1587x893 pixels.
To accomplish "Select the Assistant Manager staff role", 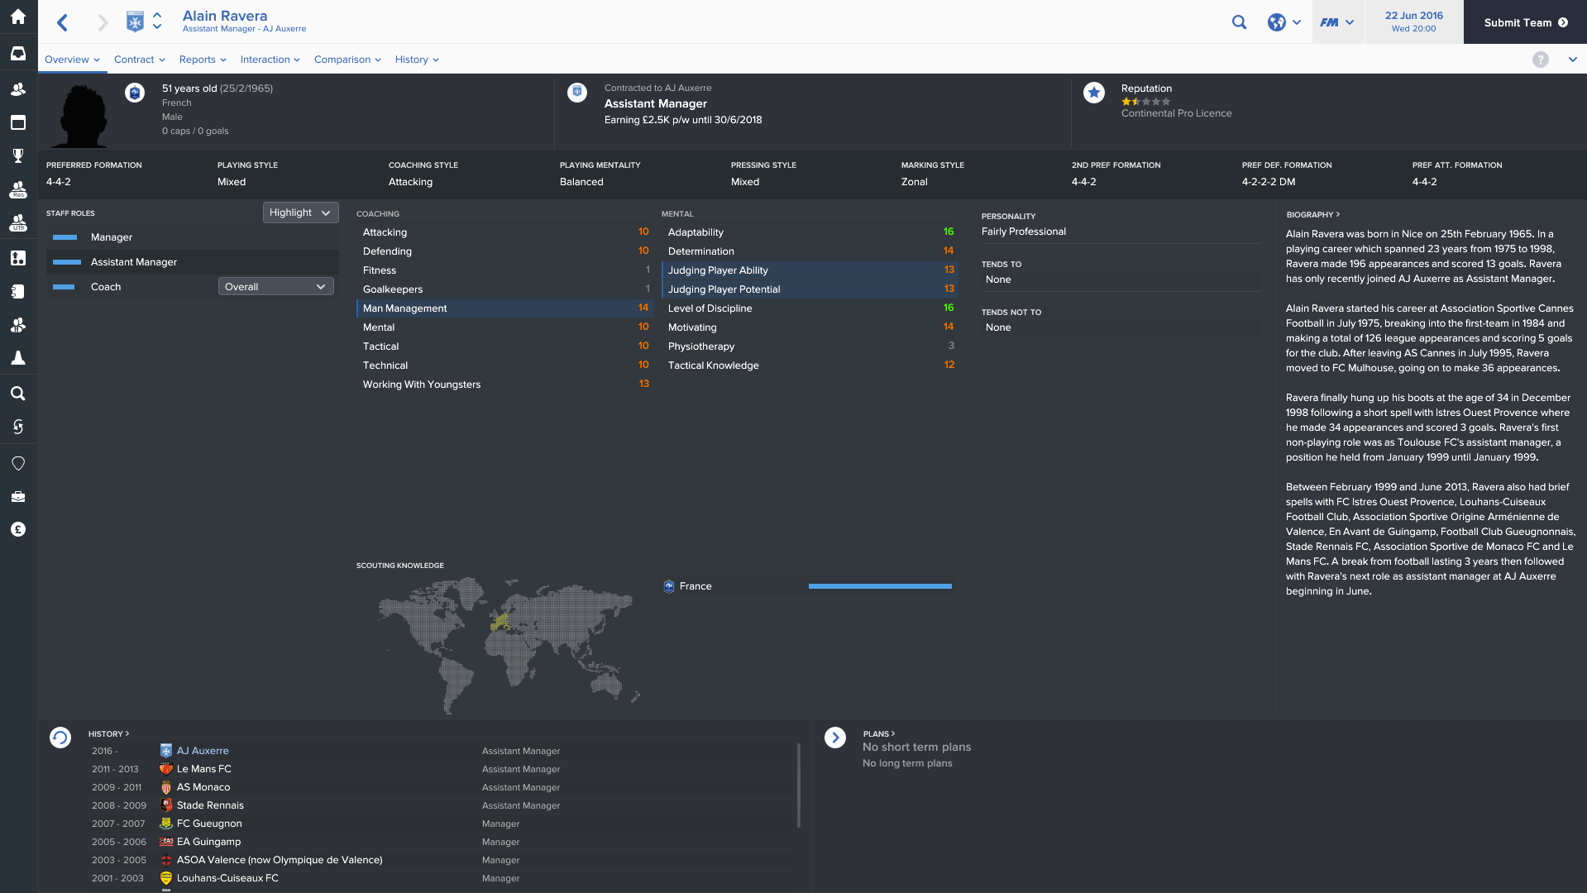I will point(193,262).
